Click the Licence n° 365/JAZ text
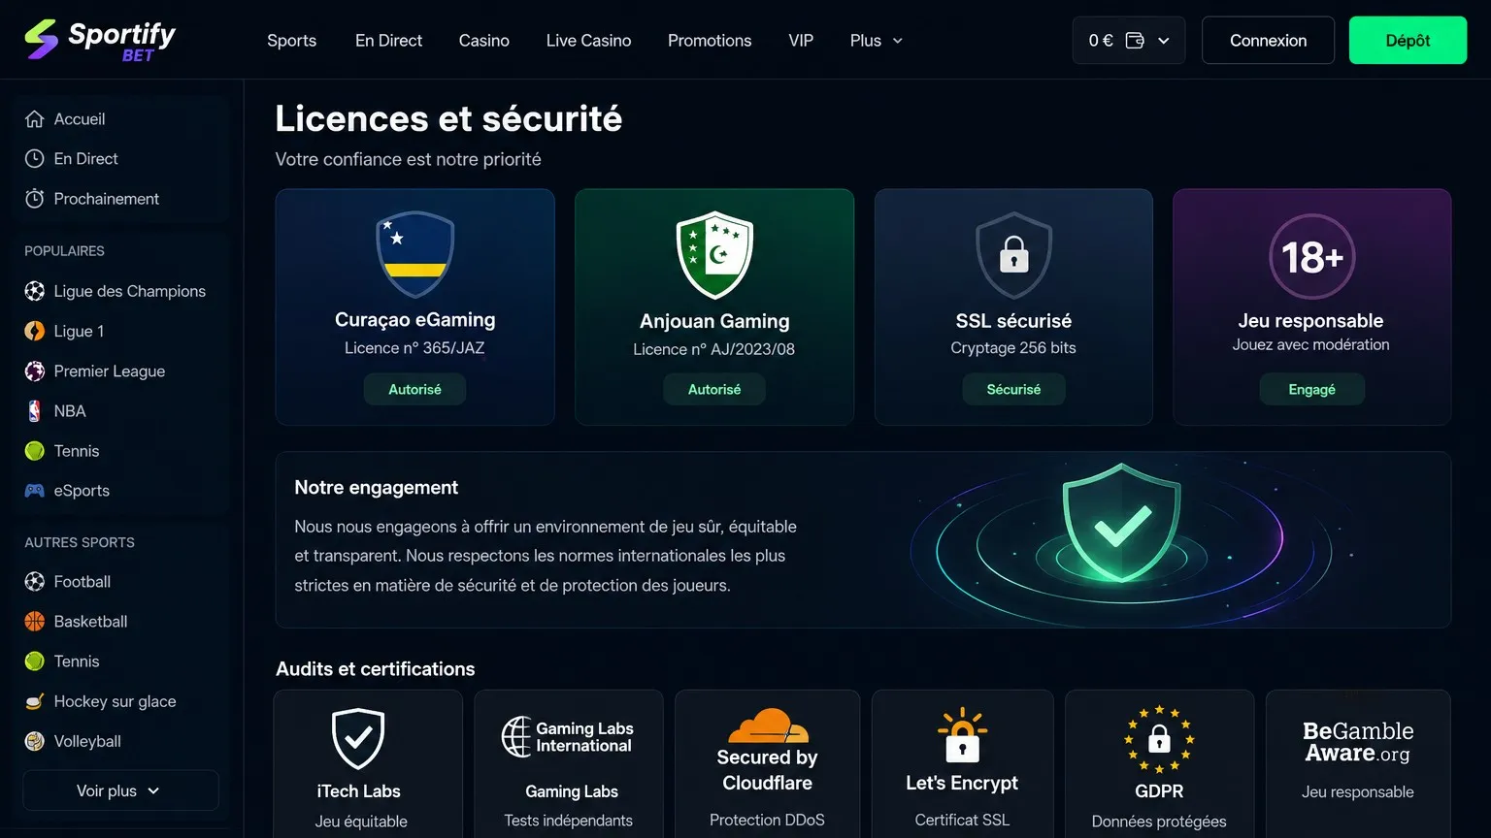The height and width of the screenshot is (838, 1491). click(x=414, y=348)
